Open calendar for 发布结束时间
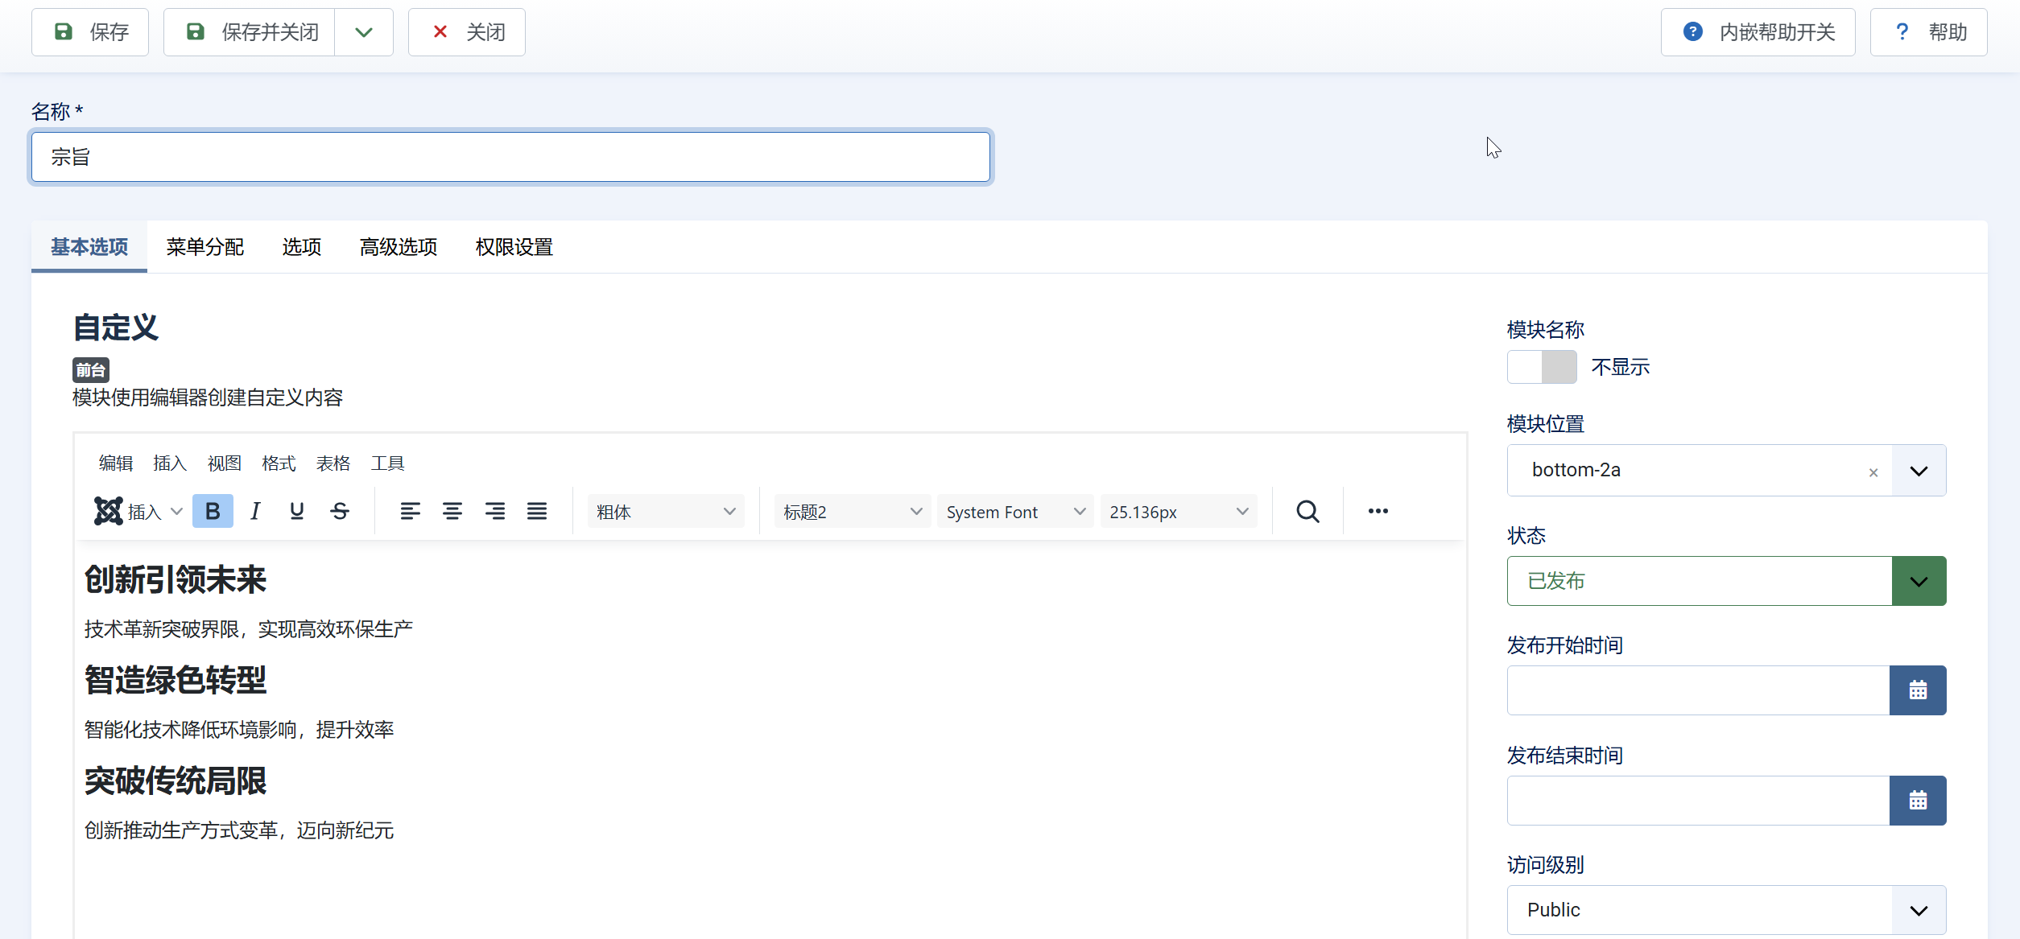The image size is (2020, 939). pyautogui.click(x=1917, y=801)
